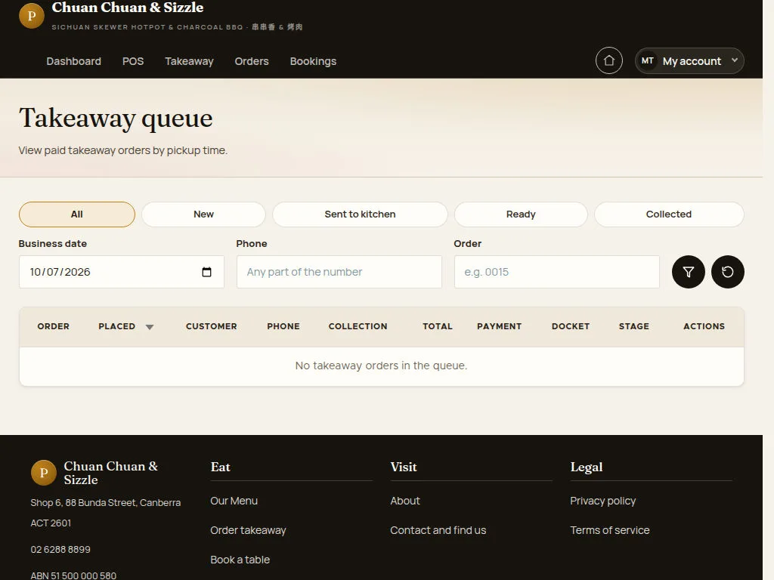The width and height of the screenshot is (774, 580).
Task: Click the phone number 02 6288 8899
Action: coord(60,550)
